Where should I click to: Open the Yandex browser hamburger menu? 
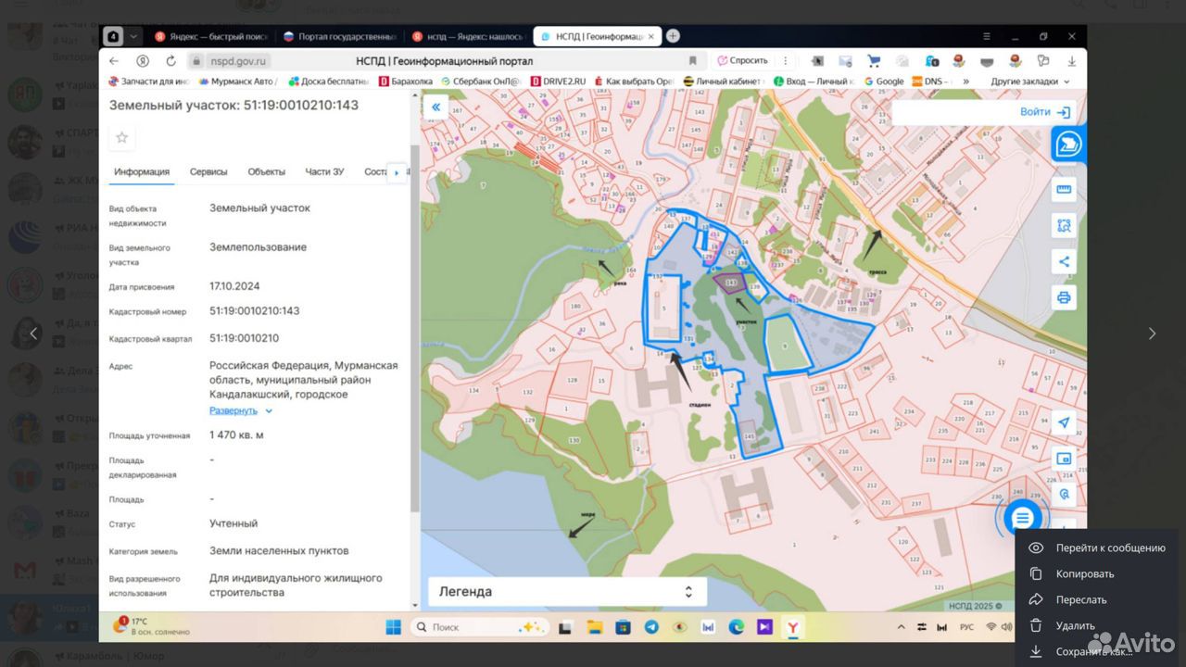click(989, 36)
